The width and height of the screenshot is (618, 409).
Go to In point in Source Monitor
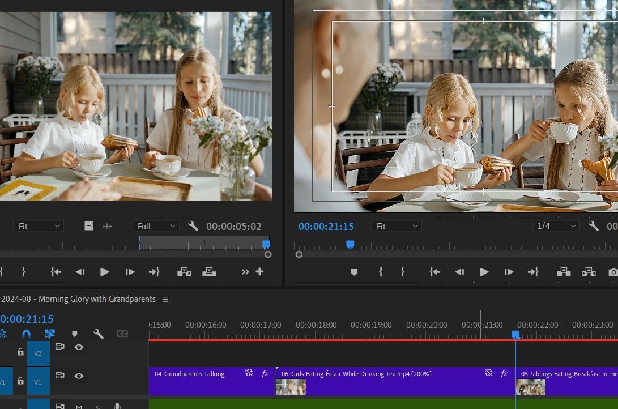(x=56, y=272)
